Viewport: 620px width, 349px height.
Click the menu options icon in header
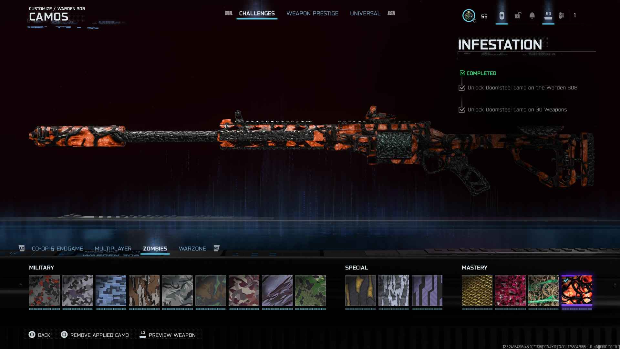point(501,16)
